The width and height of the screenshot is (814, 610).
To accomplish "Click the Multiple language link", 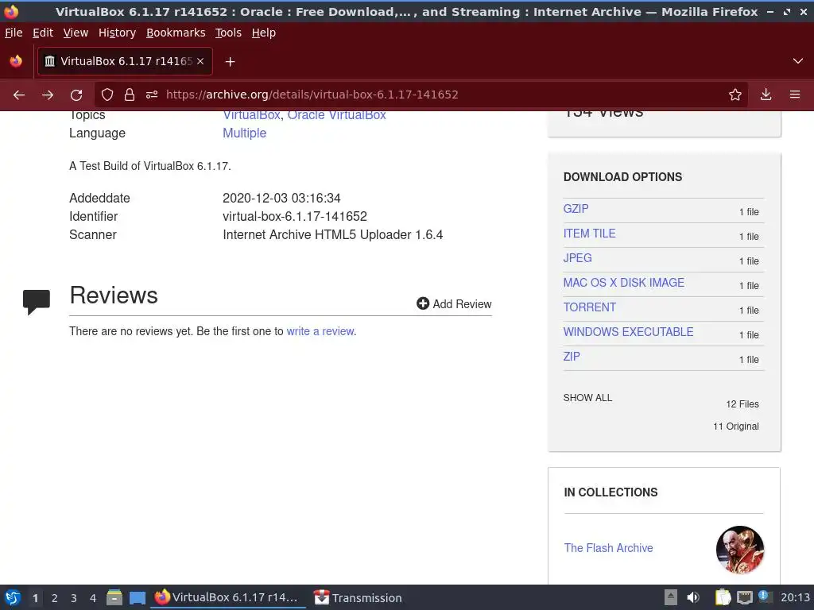I will pos(245,133).
